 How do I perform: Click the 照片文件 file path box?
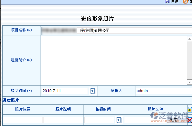pyautogui.click(x=145, y=120)
